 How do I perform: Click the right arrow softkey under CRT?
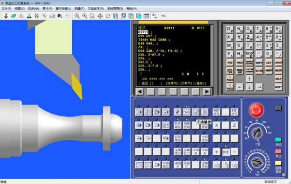207,92
